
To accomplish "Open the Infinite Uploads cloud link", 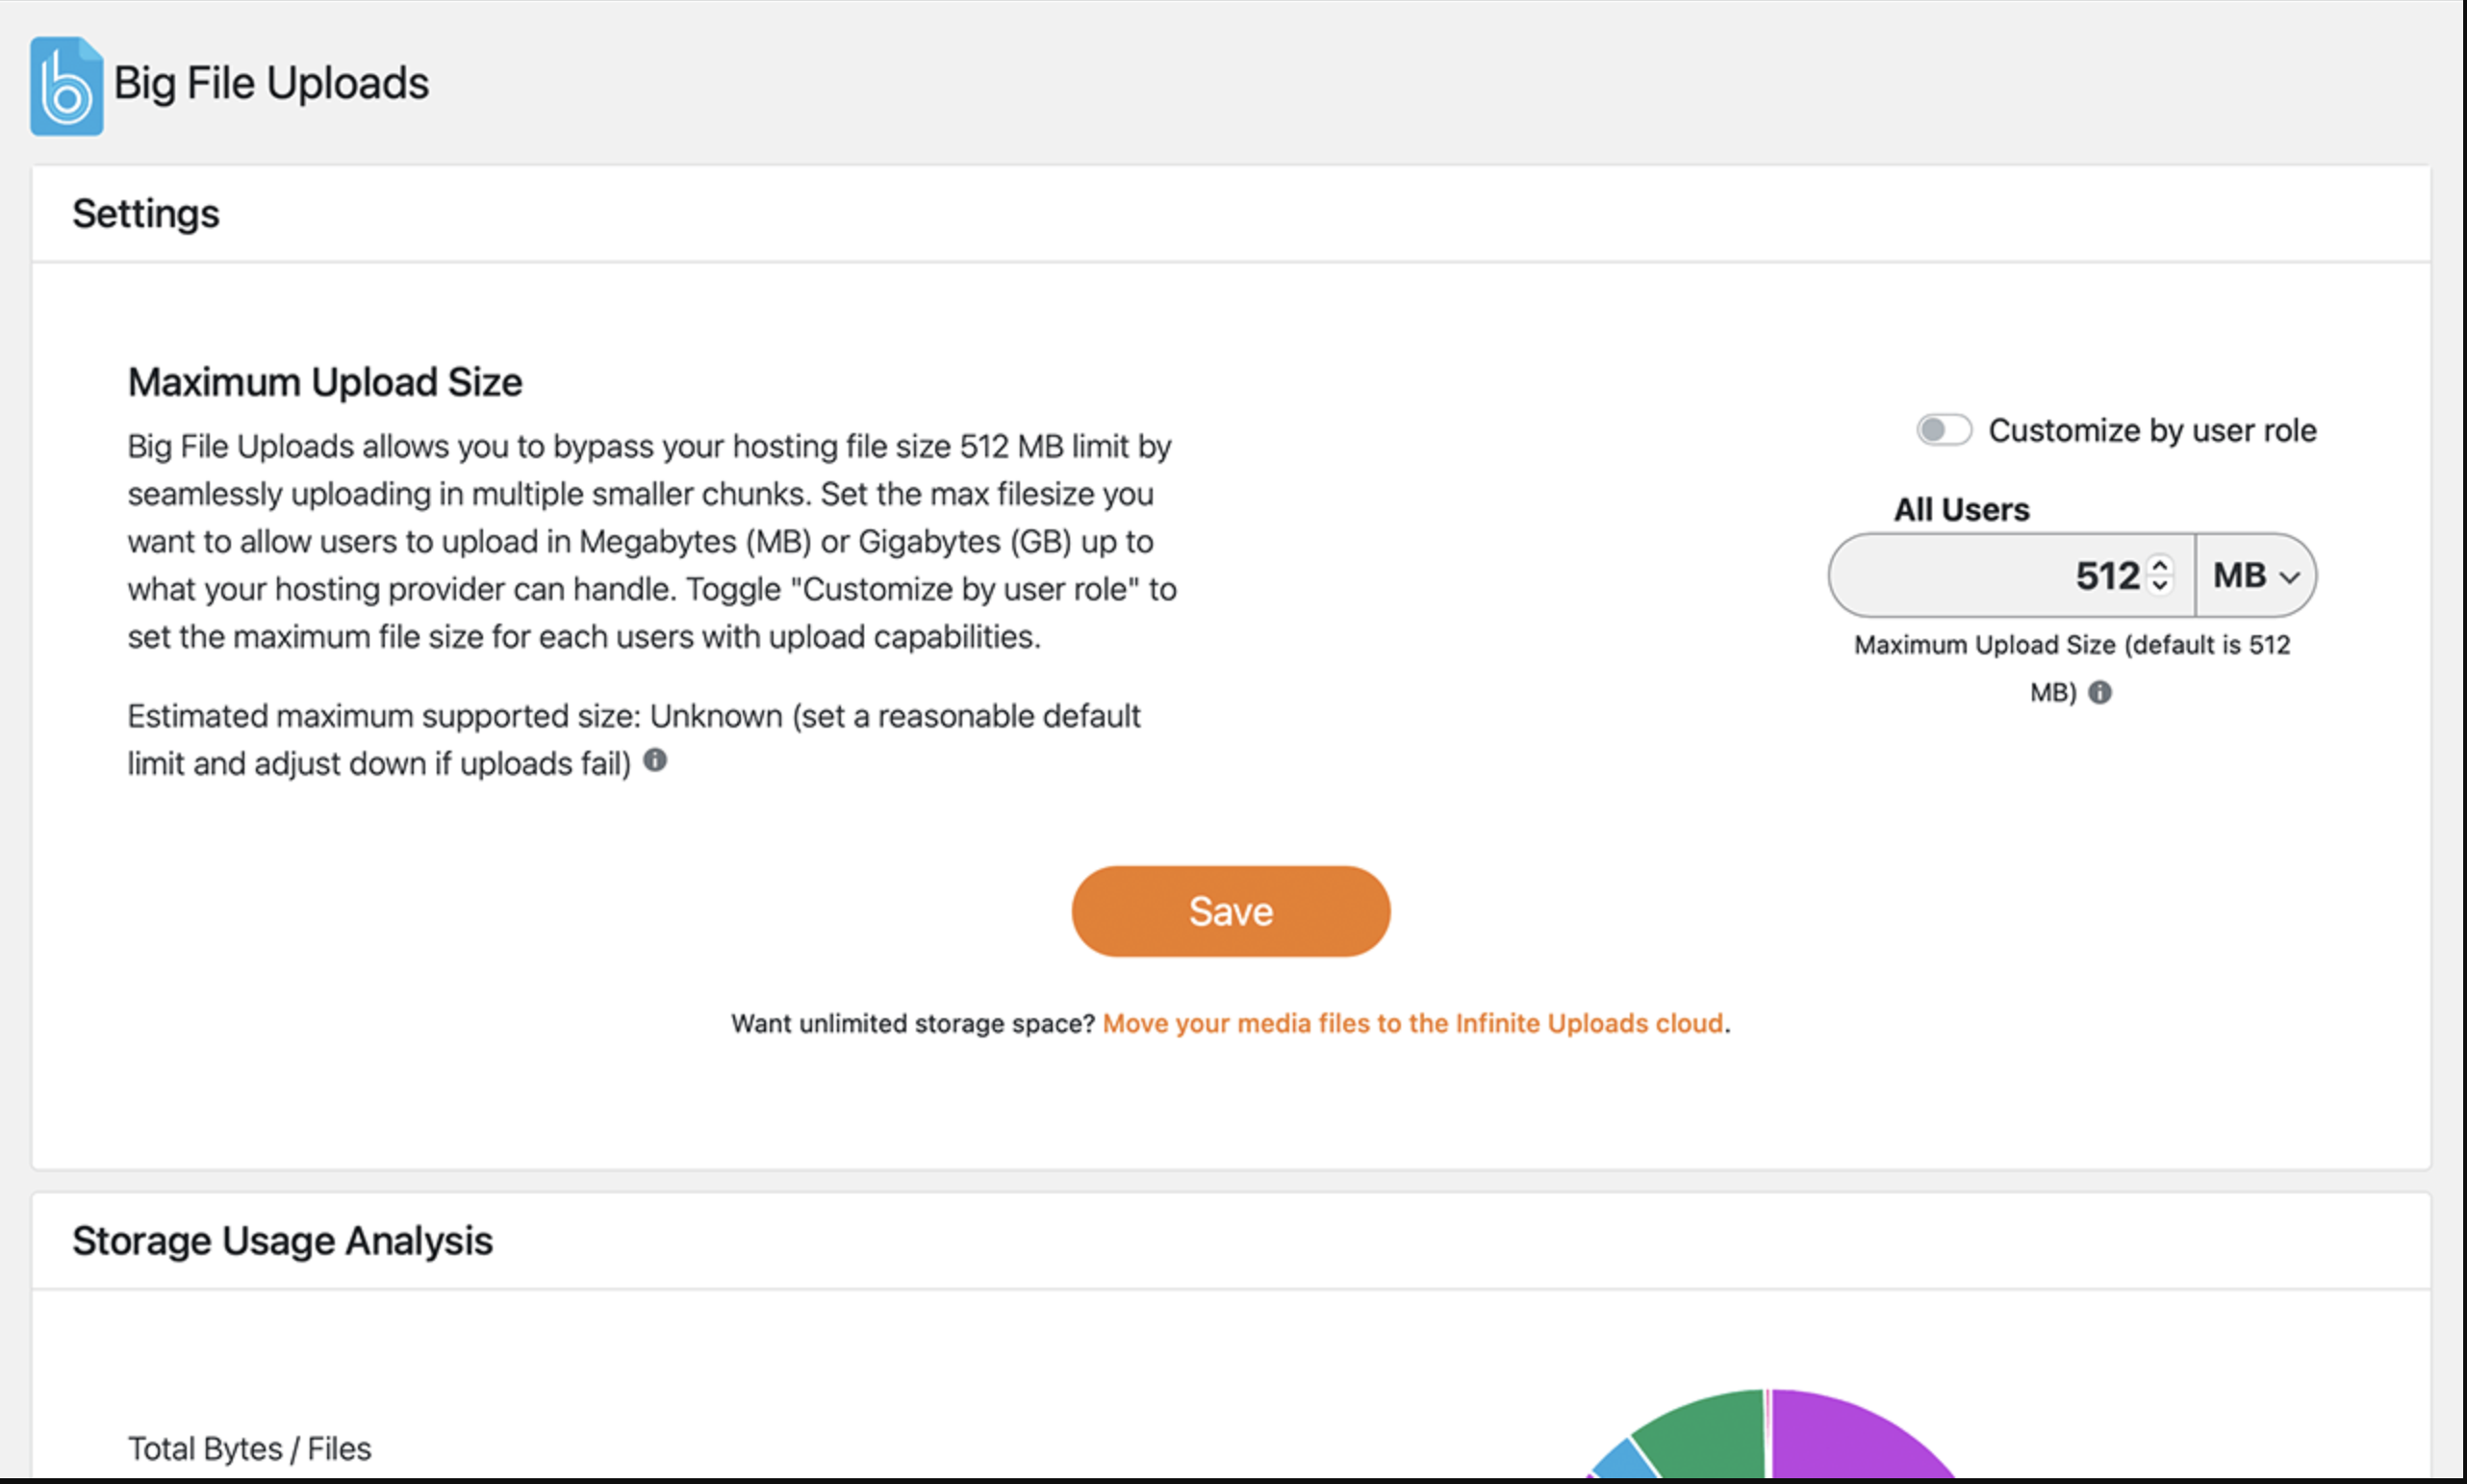I will 1412,1023.
